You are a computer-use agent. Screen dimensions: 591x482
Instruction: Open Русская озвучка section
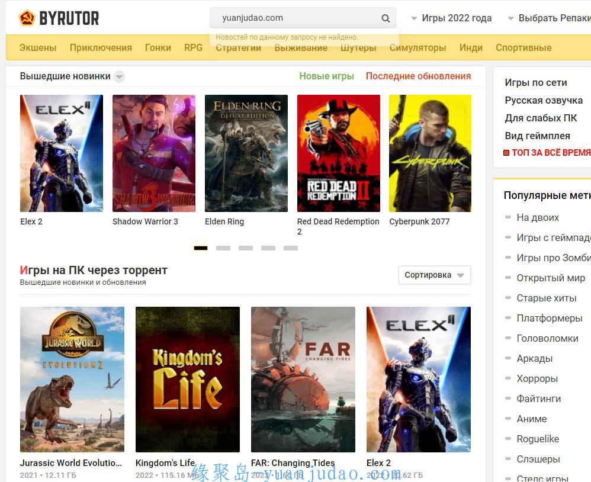(x=544, y=100)
